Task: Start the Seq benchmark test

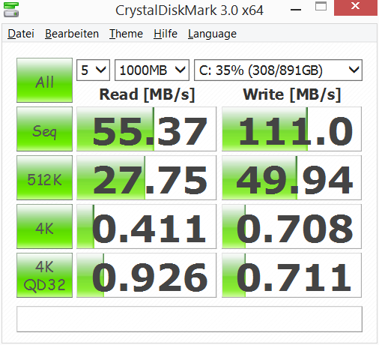Action: [x=44, y=129]
